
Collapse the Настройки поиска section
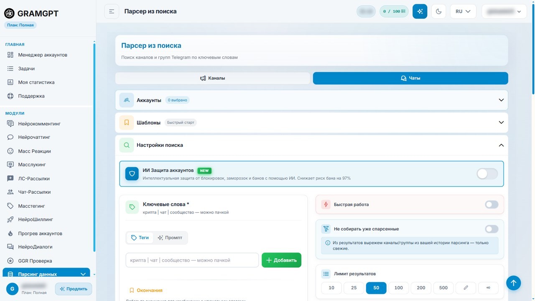point(312,145)
